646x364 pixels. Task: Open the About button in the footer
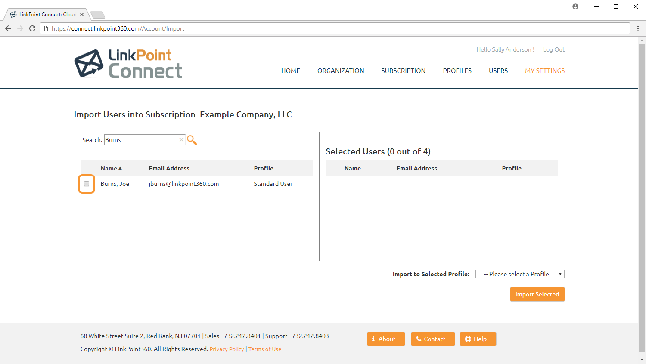point(386,339)
